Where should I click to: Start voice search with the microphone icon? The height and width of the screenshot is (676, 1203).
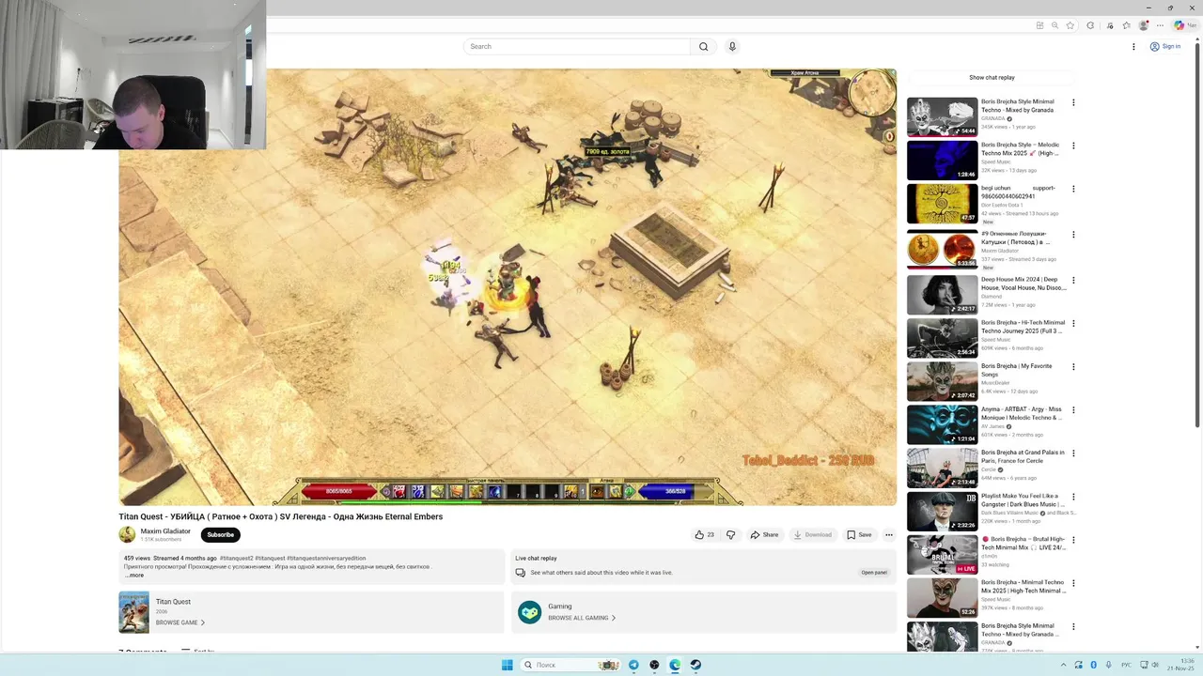tap(732, 46)
